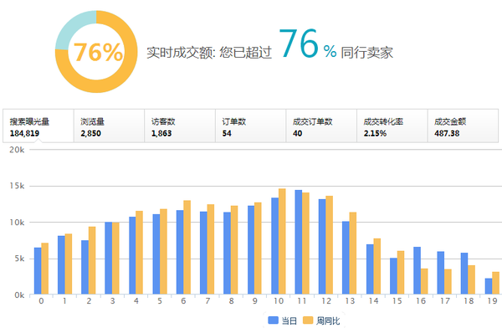Switch to the 浏览量 tab

coord(109,126)
